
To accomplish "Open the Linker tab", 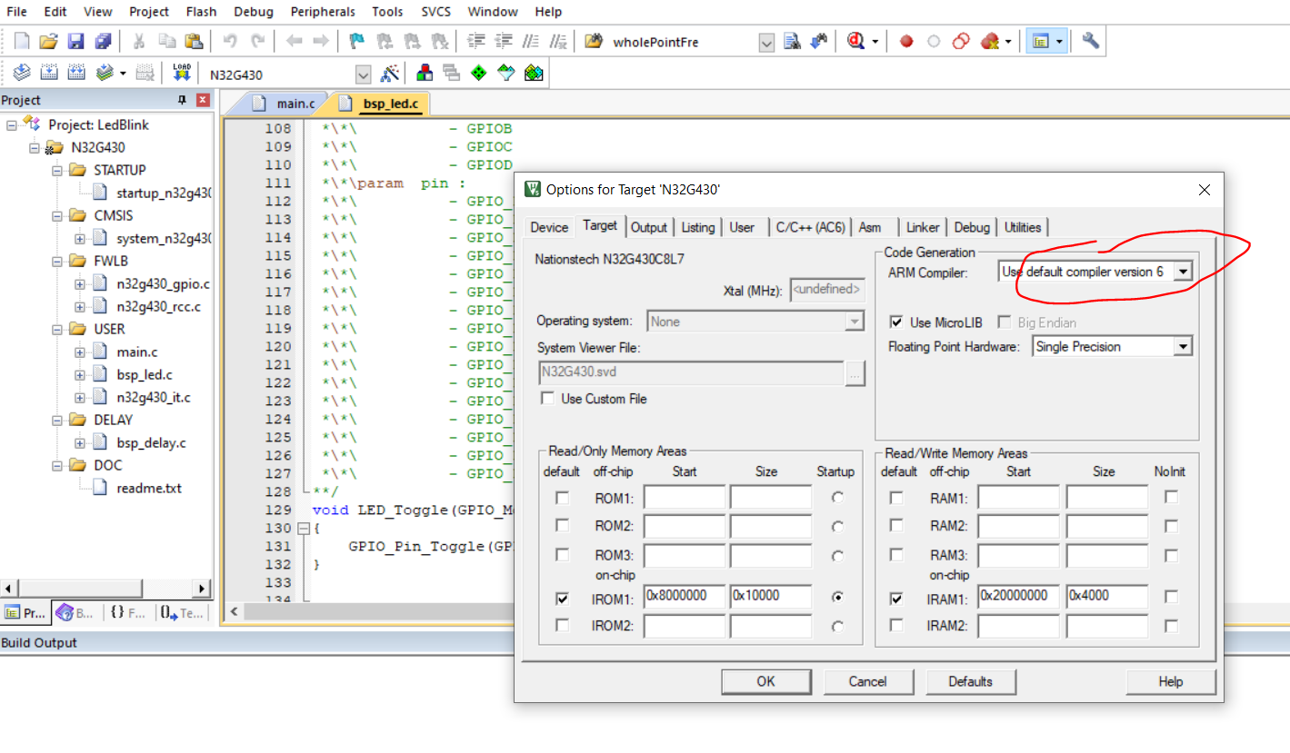I will coord(923,227).
